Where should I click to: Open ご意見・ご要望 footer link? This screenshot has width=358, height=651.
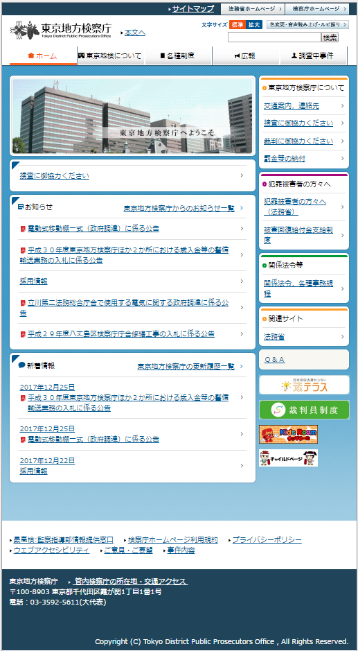click(128, 550)
